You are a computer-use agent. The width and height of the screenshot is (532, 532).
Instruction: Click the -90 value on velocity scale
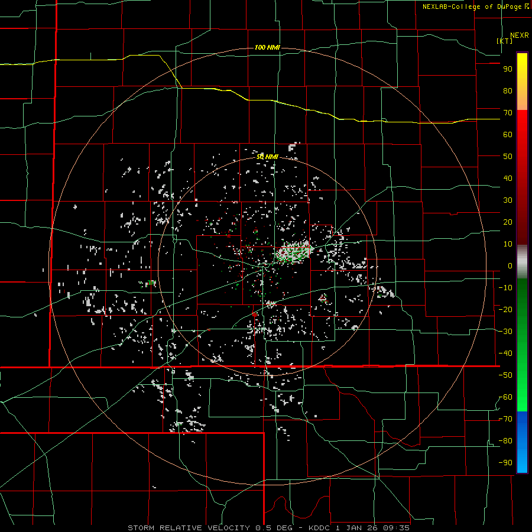click(505, 463)
